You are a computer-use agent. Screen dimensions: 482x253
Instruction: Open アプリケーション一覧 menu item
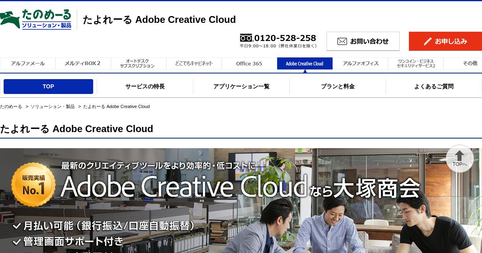(241, 86)
